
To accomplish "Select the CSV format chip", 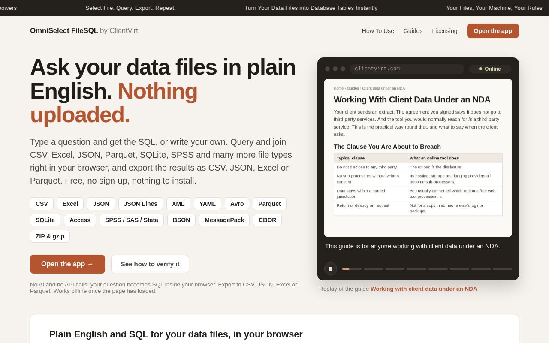I will 42,204.
